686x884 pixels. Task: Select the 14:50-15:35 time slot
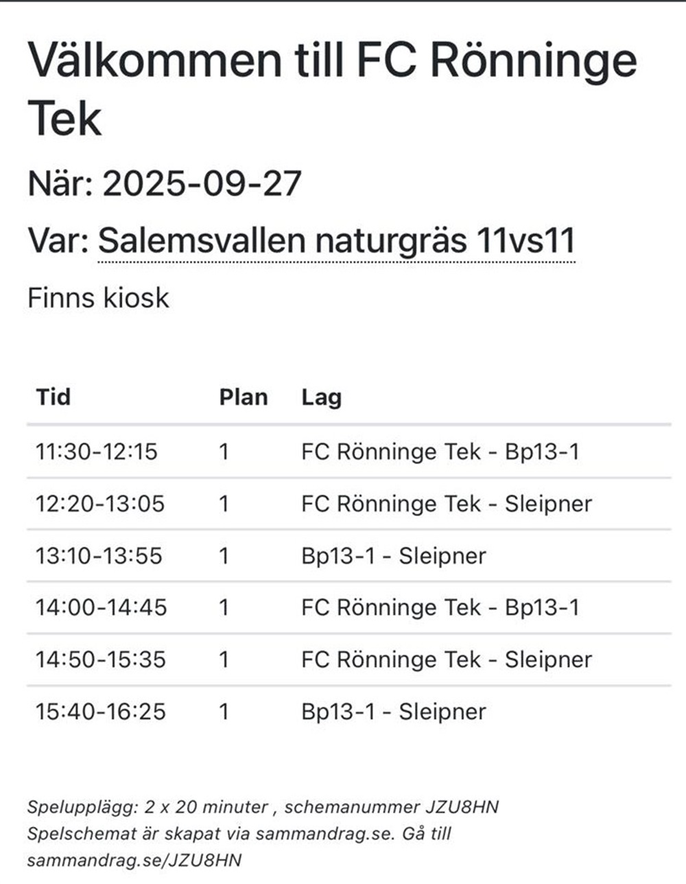(x=101, y=660)
